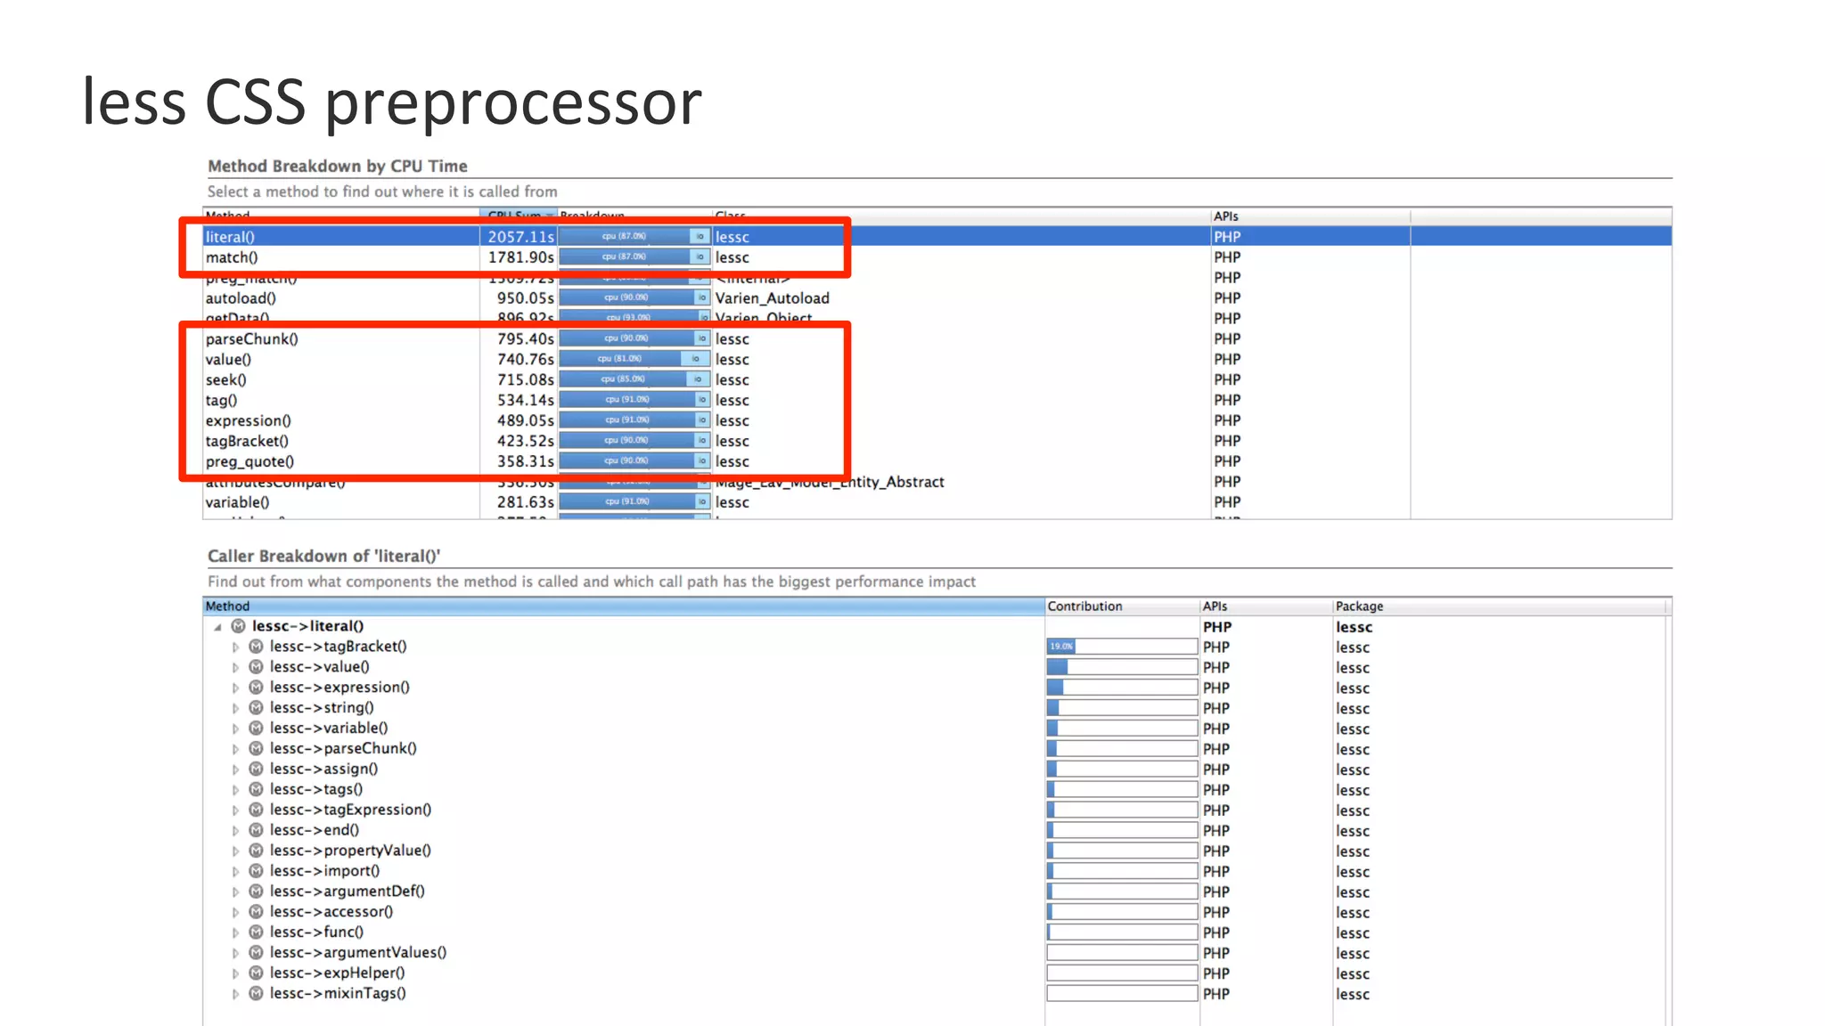Click method icon beside lessc->literal()

(x=239, y=626)
